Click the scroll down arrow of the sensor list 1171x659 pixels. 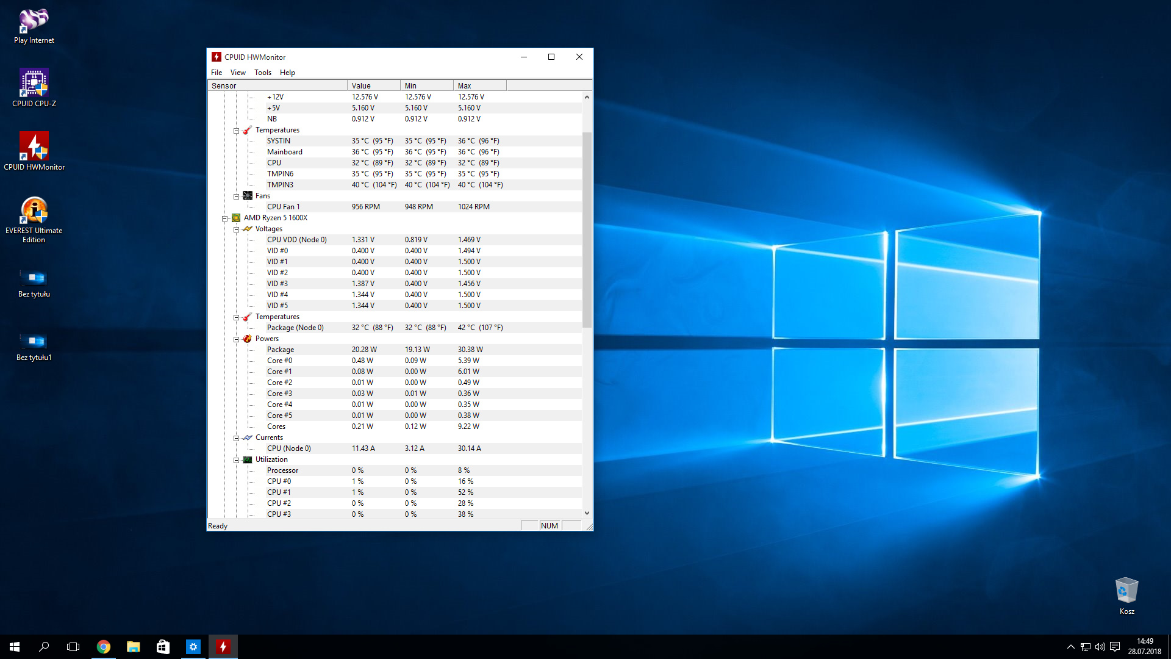click(587, 513)
